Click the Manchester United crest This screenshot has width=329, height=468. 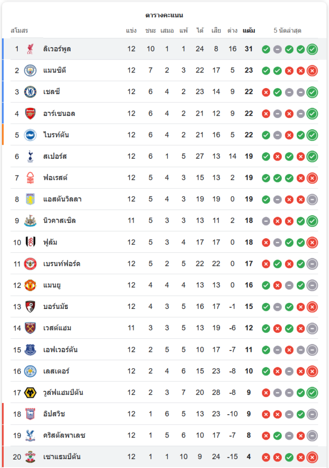(x=30, y=285)
